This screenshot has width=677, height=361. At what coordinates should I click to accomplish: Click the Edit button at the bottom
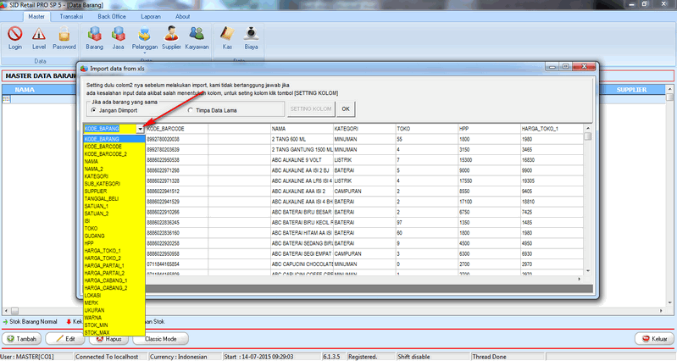[x=70, y=339]
